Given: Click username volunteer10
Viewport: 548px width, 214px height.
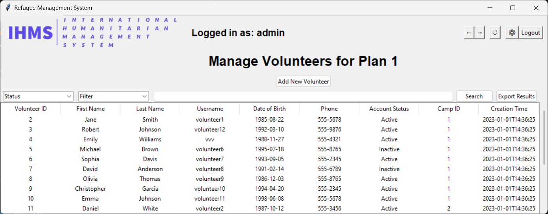Looking at the screenshot, I should (x=210, y=189).
